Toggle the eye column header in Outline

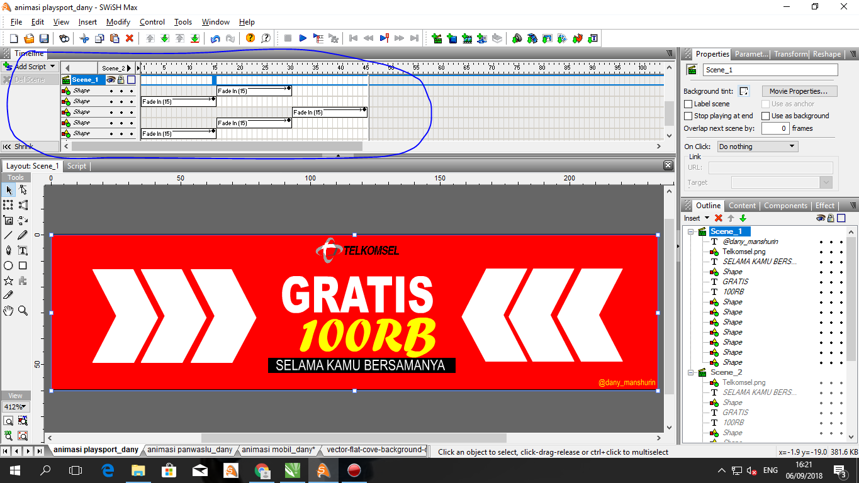coord(821,218)
